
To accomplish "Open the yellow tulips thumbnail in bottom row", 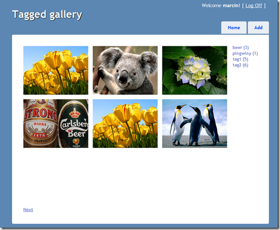I will click(125, 124).
